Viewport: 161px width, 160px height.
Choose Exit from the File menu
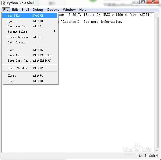pos(30,81)
